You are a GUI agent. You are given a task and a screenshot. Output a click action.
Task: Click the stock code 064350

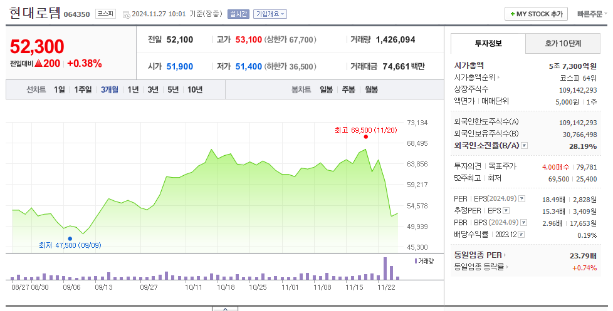(x=76, y=14)
